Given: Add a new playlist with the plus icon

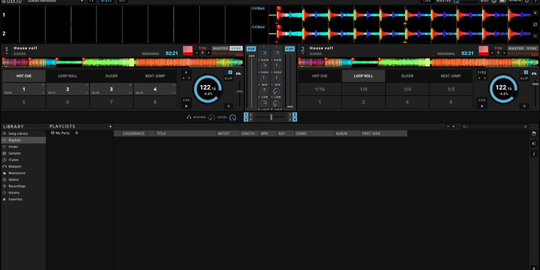Looking at the screenshot, I should tap(110, 126).
